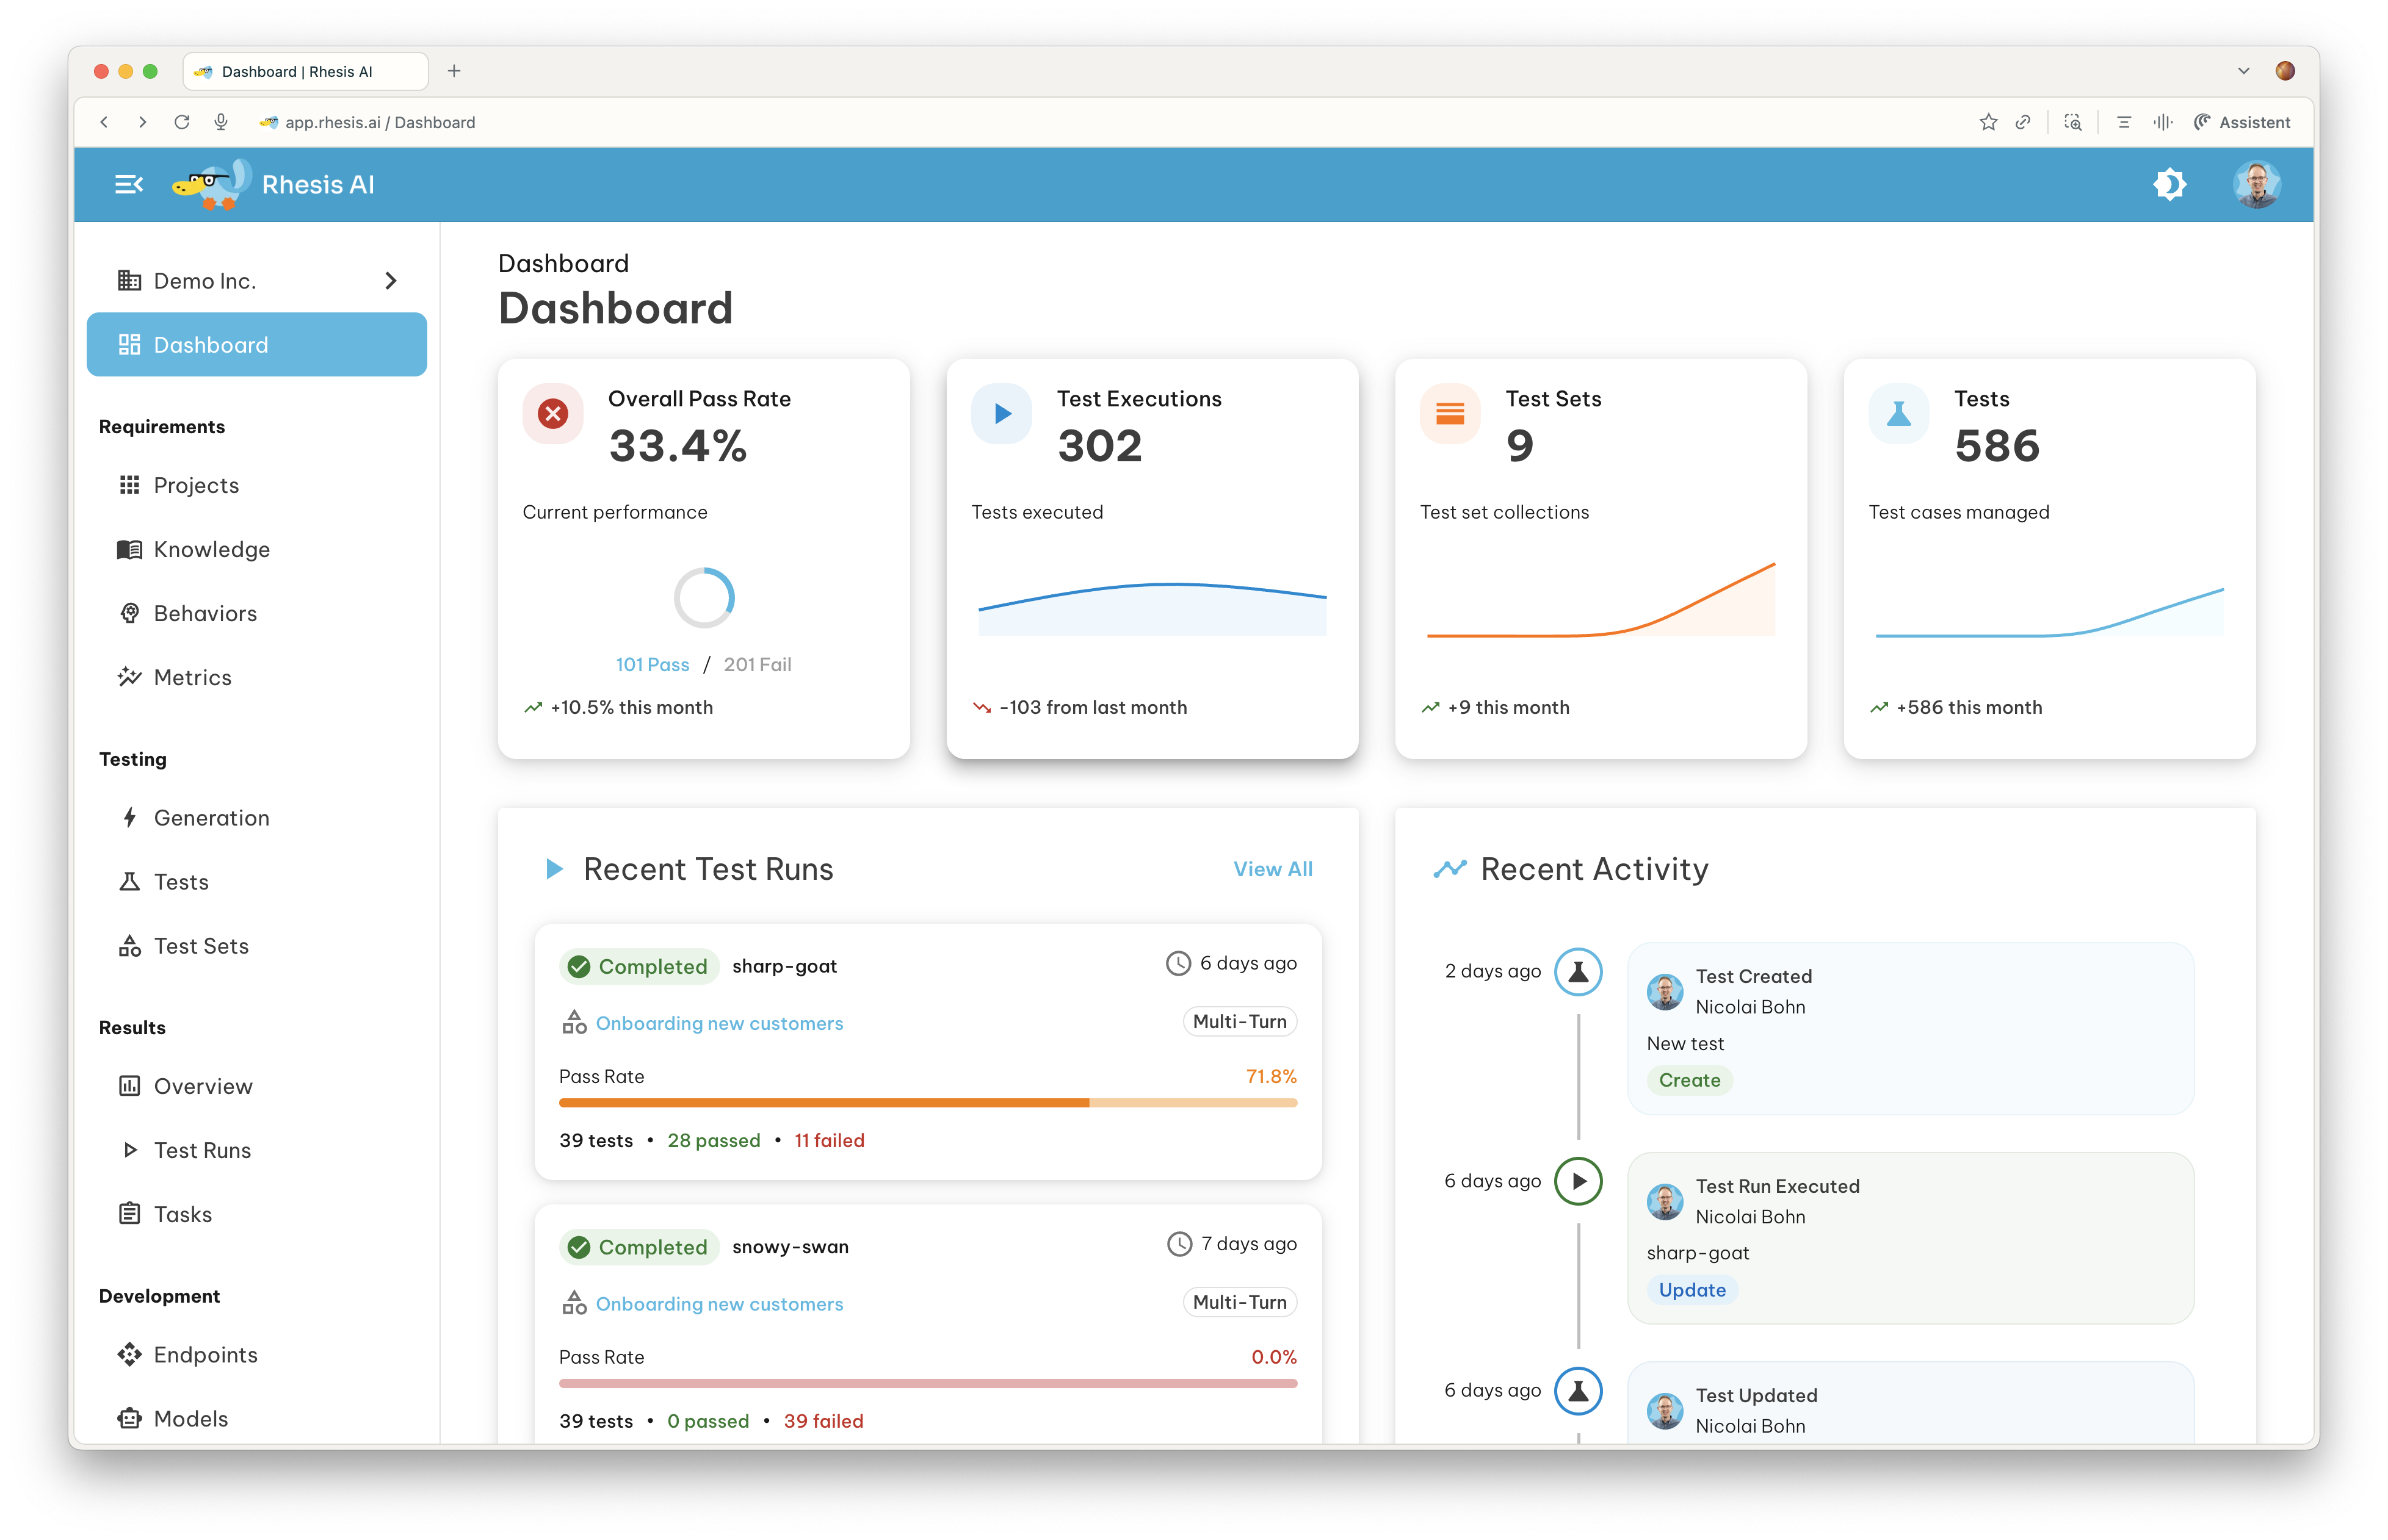Expand the Demo Inc. organization chevron

coord(391,281)
